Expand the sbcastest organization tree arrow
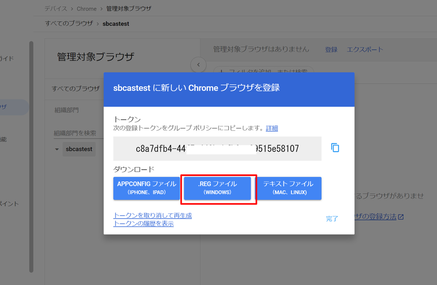This screenshot has width=437, height=285. tap(57, 149)
